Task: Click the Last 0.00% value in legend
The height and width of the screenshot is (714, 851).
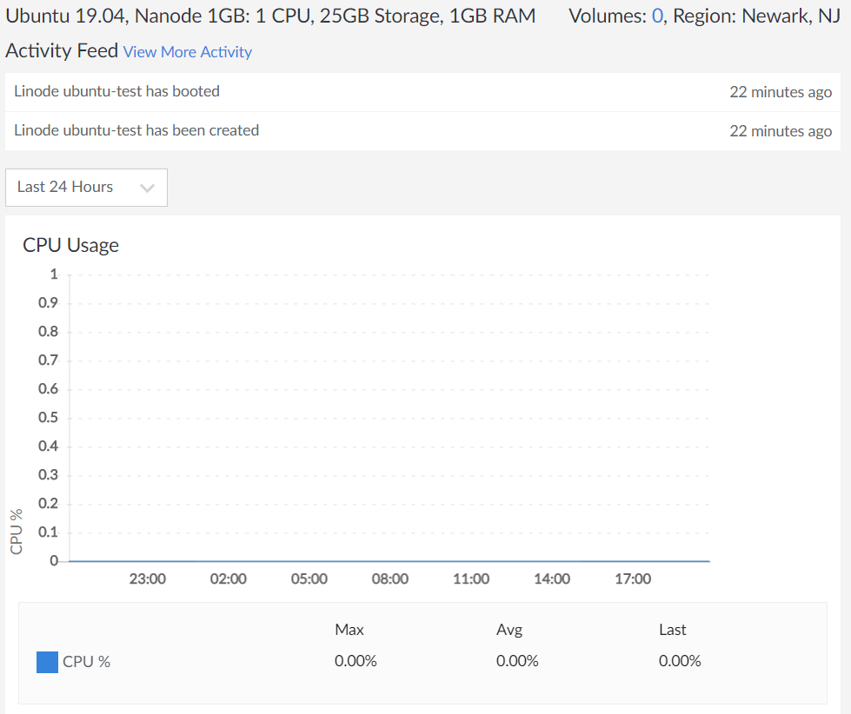Action: [x=680, y=661]
